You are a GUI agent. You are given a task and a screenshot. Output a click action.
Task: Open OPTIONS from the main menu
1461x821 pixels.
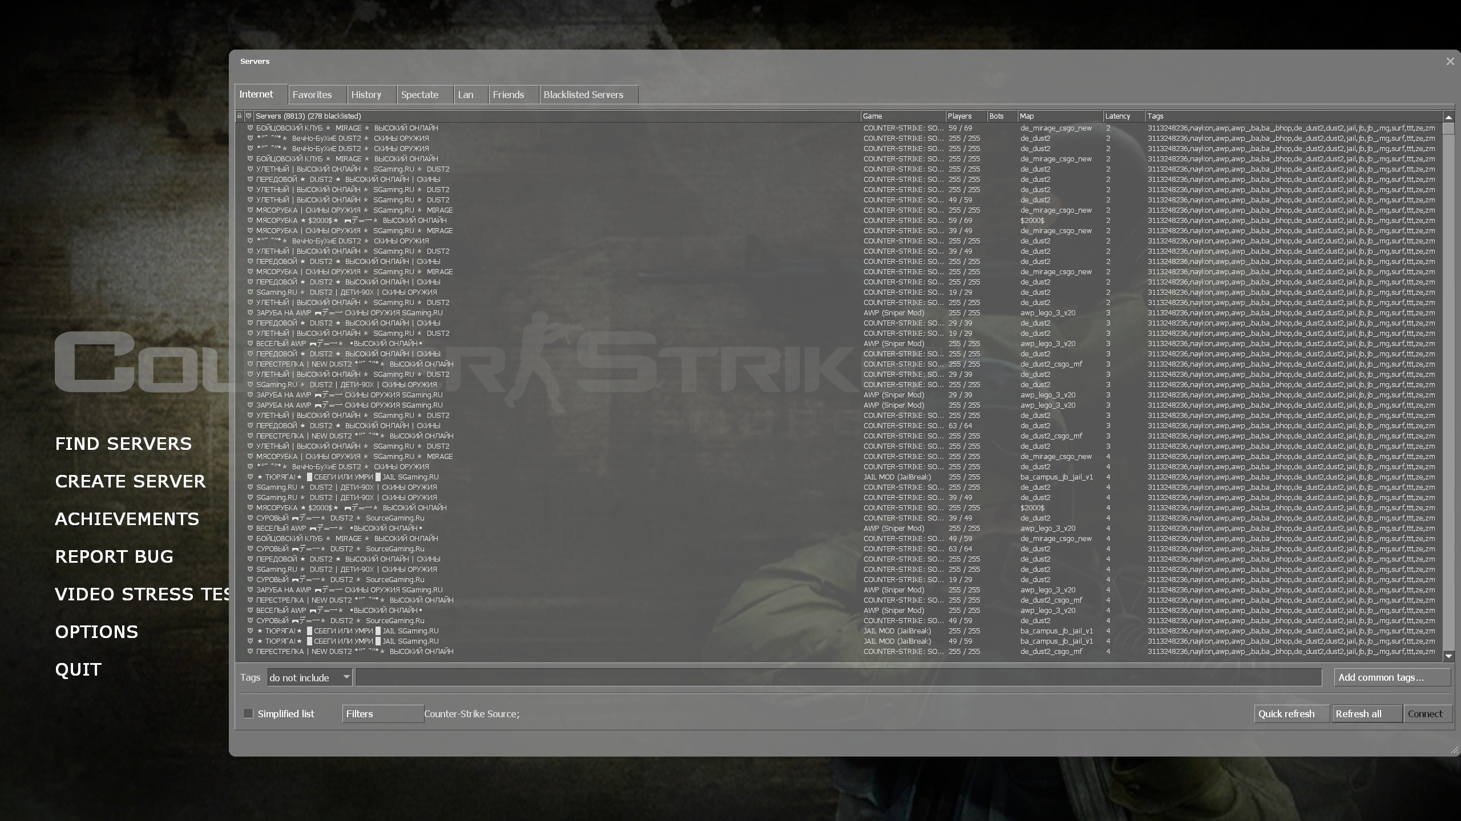(96, 632)
